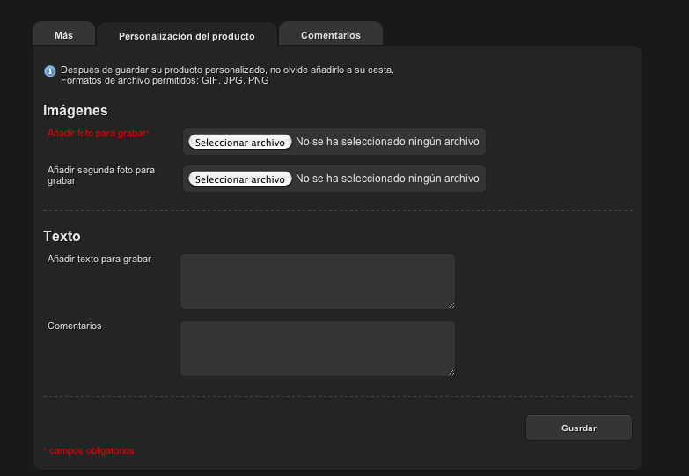
Task: Click the Comentarios field label beside the textarea
Action: (75, 326)
